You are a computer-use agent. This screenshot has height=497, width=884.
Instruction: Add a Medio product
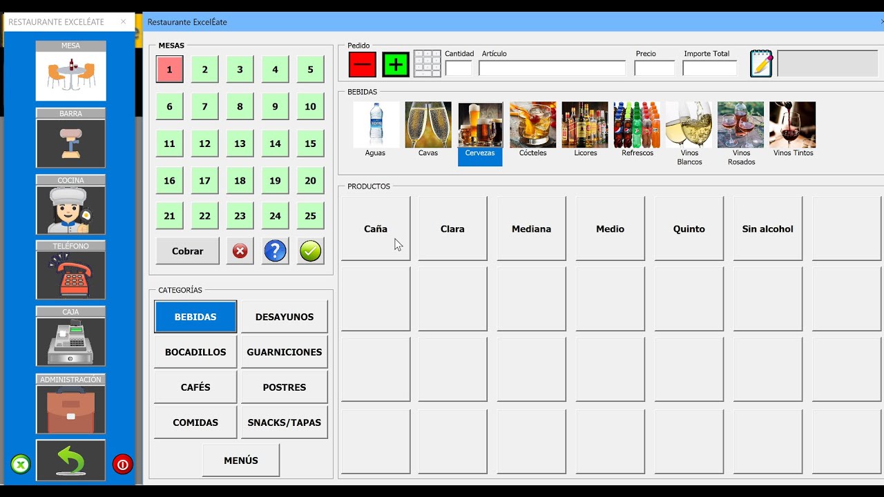(x=611, y=228)
